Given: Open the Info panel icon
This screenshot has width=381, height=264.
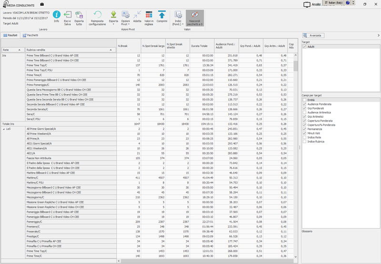Looking at the screenshot, I should point(56,15).
